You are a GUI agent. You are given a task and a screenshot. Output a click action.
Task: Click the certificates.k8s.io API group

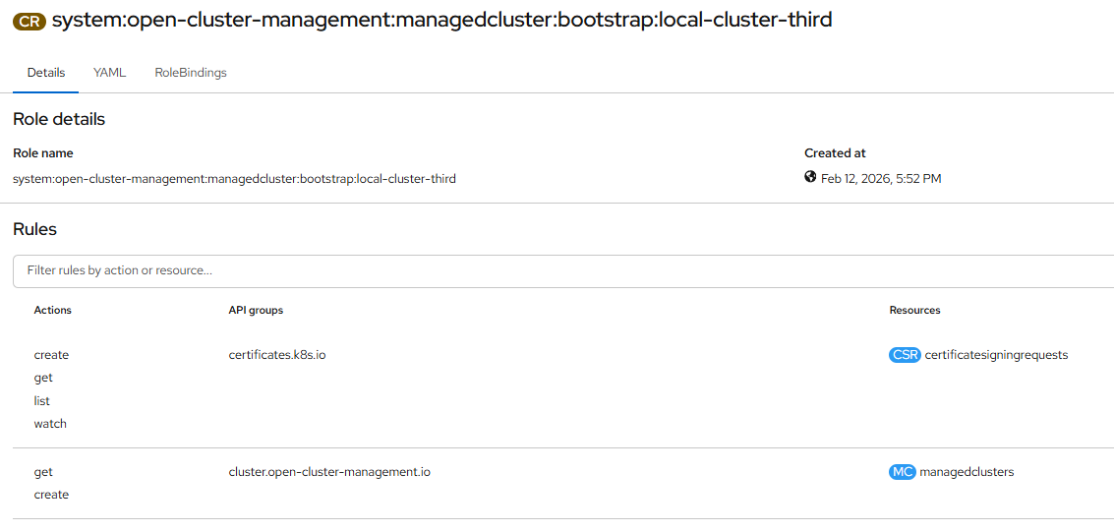coord(277,355)
